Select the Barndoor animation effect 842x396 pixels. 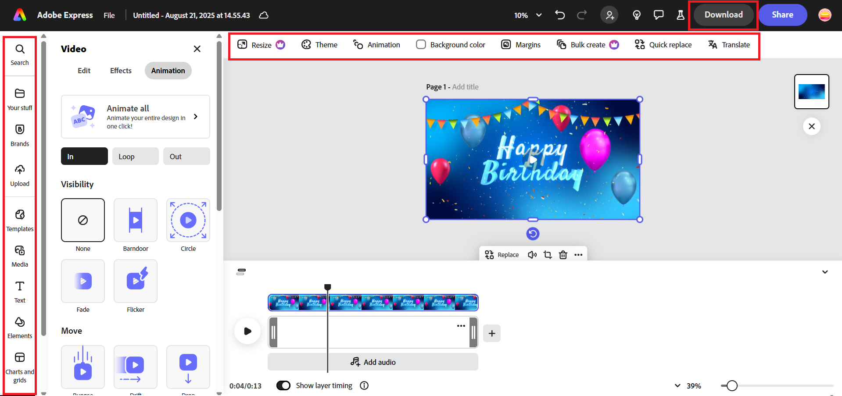(136, 220)
